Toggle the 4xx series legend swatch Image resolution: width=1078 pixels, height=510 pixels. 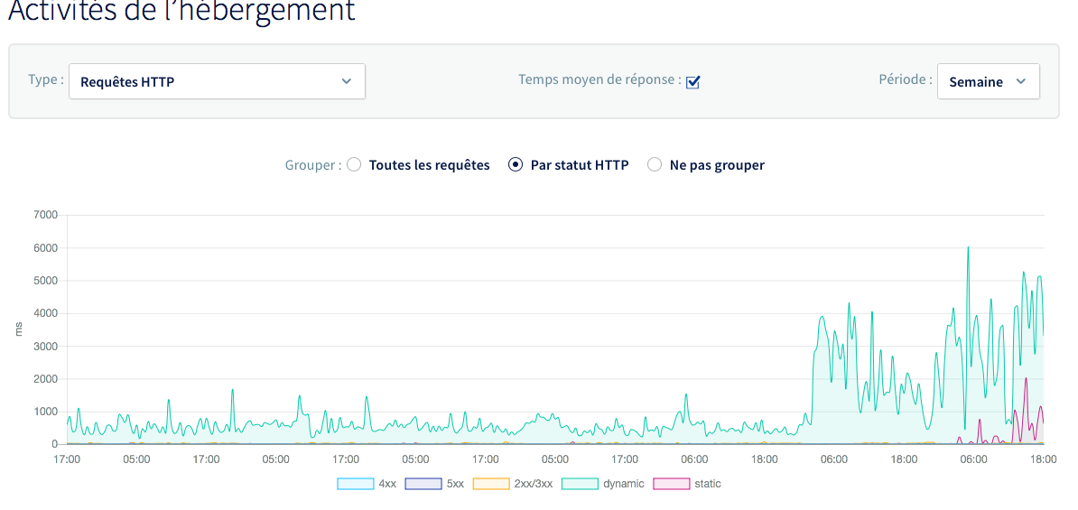coord(355,484)
